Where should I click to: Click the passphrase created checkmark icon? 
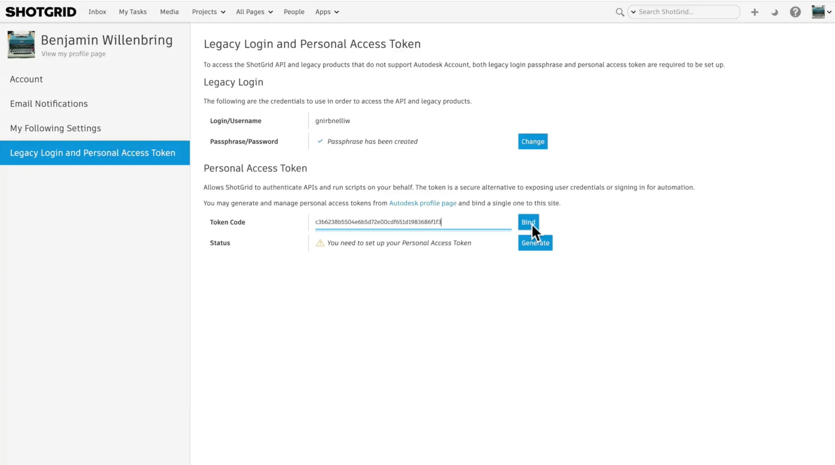pos(320,141)
